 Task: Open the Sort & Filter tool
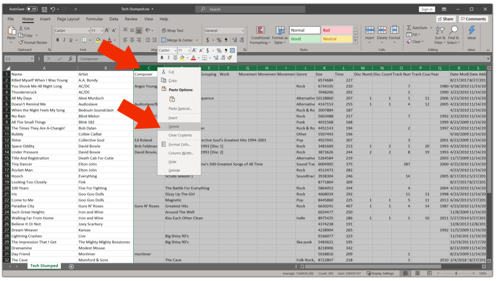click(440, 35)
